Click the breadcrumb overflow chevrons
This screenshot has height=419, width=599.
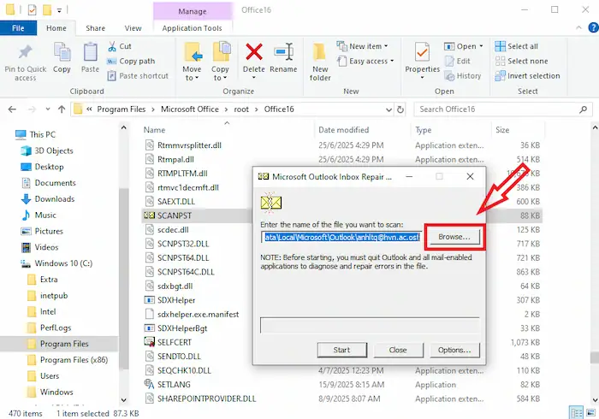pos(89,109)
